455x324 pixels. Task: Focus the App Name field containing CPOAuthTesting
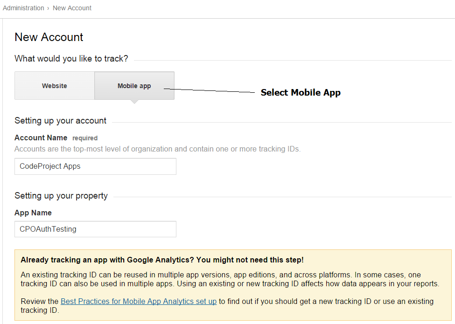96,229
